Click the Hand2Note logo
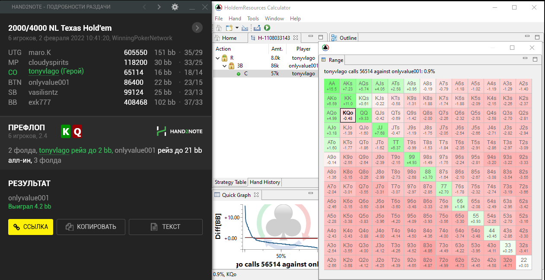 pyautogui.click(x=179, y=131)
